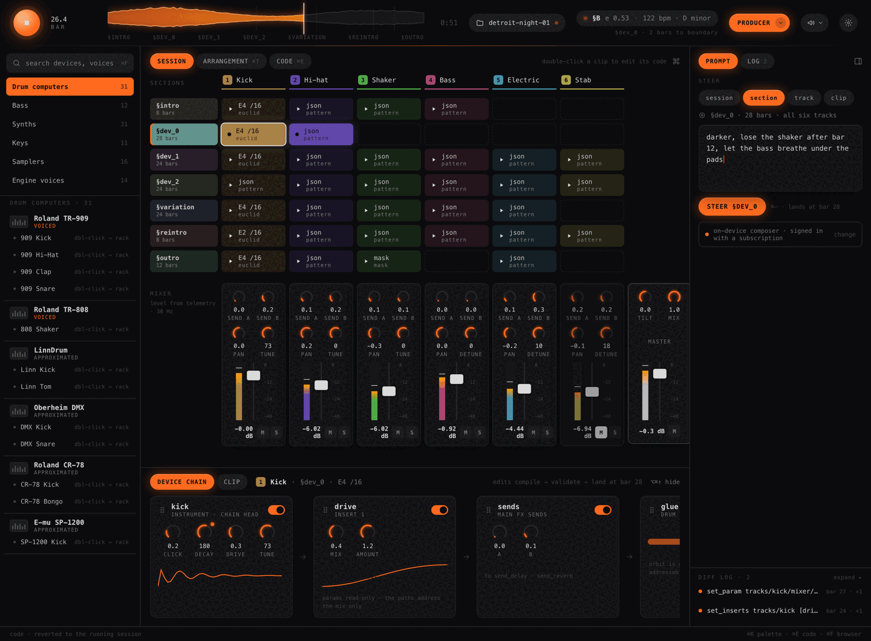Mute the Master channel

pos(674,431)
